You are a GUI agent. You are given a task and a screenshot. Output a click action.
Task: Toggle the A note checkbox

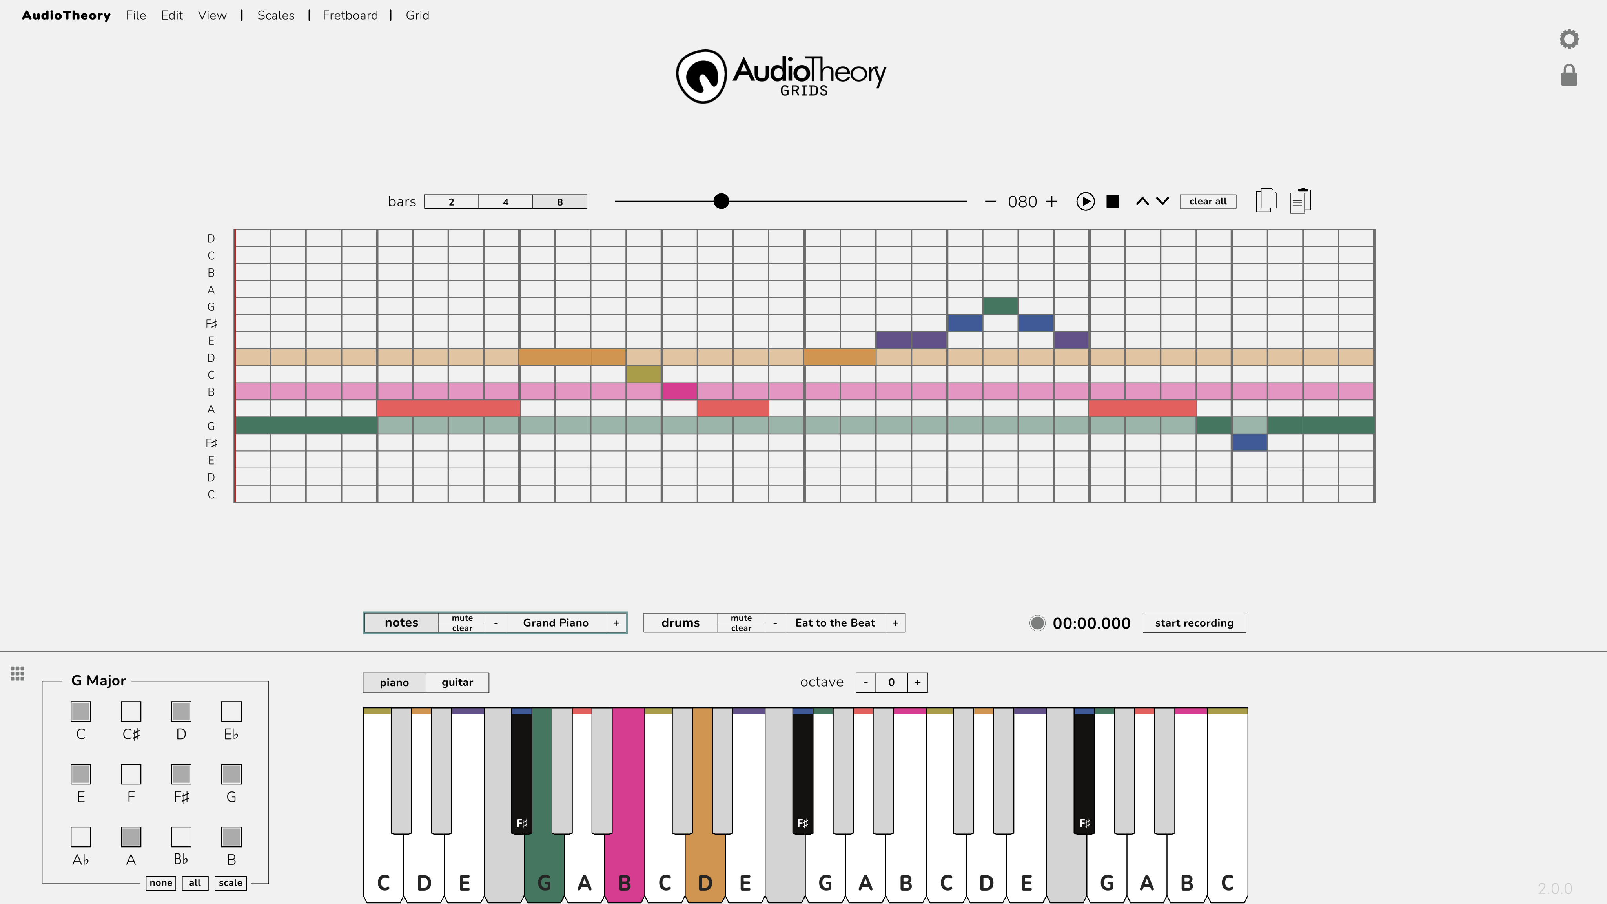click(131, 837)
